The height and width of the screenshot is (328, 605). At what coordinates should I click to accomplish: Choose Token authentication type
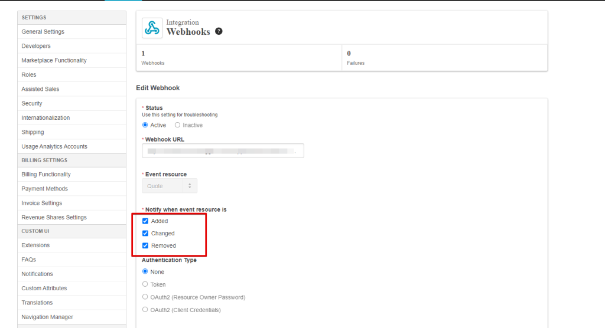coord(145,284)
